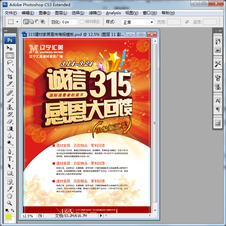Select the Path Selection tool
This screenshot has height=226, width=226.
(x=10, y=166)
